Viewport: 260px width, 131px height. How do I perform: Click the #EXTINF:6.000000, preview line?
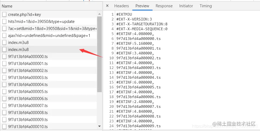click(135, 82)
